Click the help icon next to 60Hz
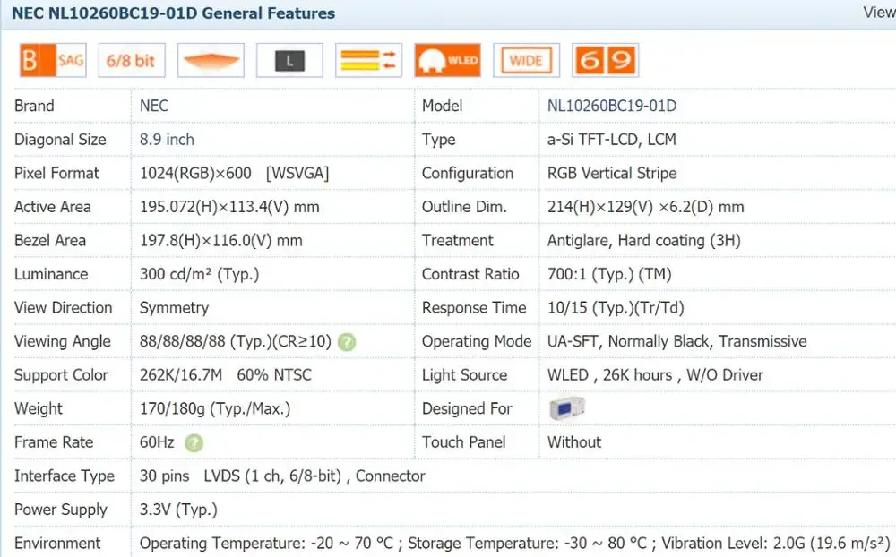Screen dimensions: 896x557 click(x=194, y=442)
